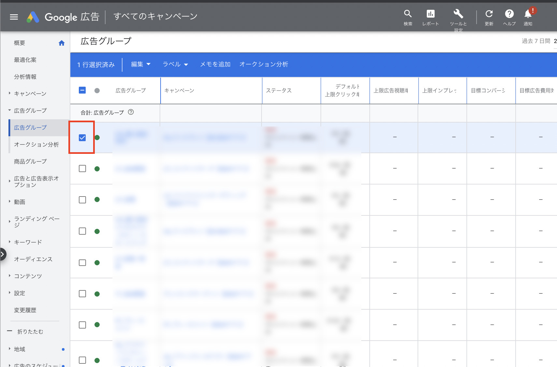Open the Reports (レポート) icon

(430, 14)
